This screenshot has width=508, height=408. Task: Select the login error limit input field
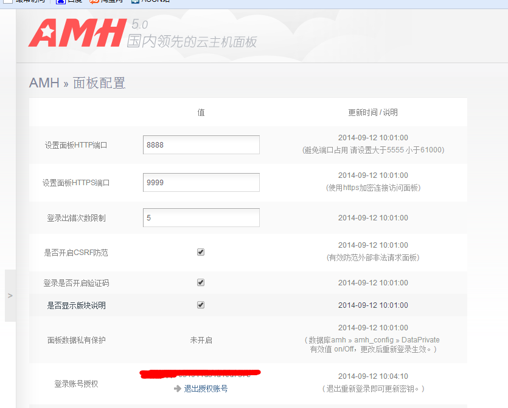(x=201, y=217)
